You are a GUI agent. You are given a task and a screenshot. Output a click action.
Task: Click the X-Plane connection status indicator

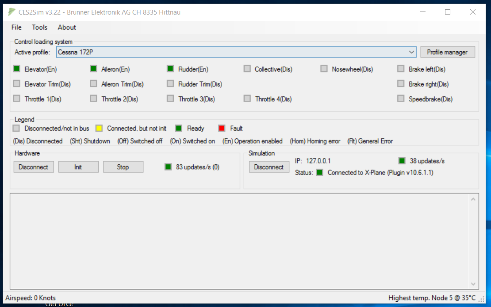click(319, 173)
